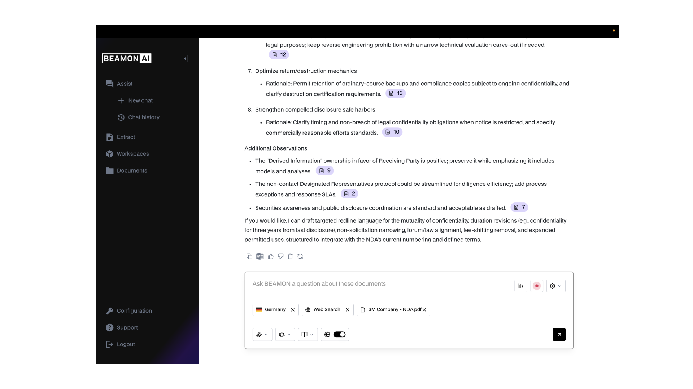Open the prompt library icon
Viewport: 693px width, 389px height.
click(521, 286)
